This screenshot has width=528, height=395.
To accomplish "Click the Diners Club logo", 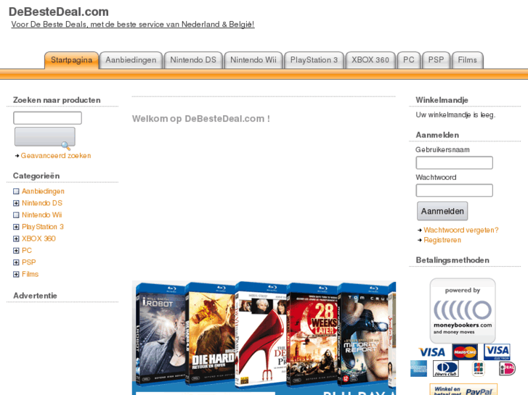I will pos(445,369).
